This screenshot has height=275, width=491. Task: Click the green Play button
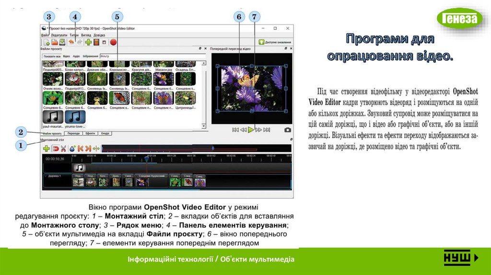pos(251,130)
